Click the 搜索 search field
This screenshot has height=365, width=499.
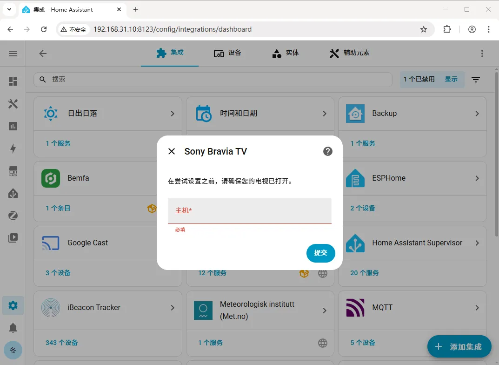pos(213,79)
